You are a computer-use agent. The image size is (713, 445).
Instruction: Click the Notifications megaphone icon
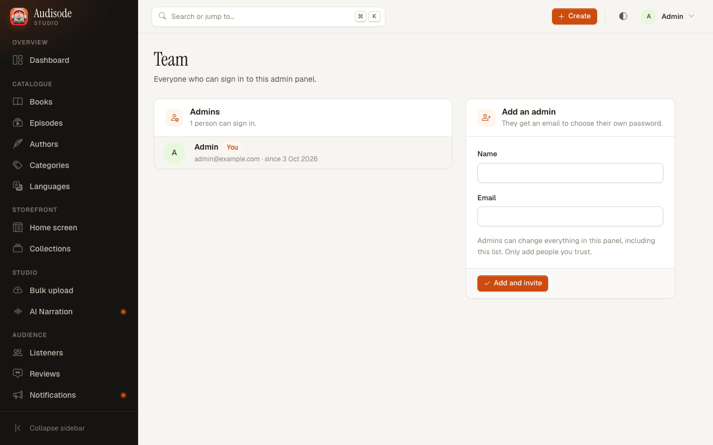tap(18, 395)
